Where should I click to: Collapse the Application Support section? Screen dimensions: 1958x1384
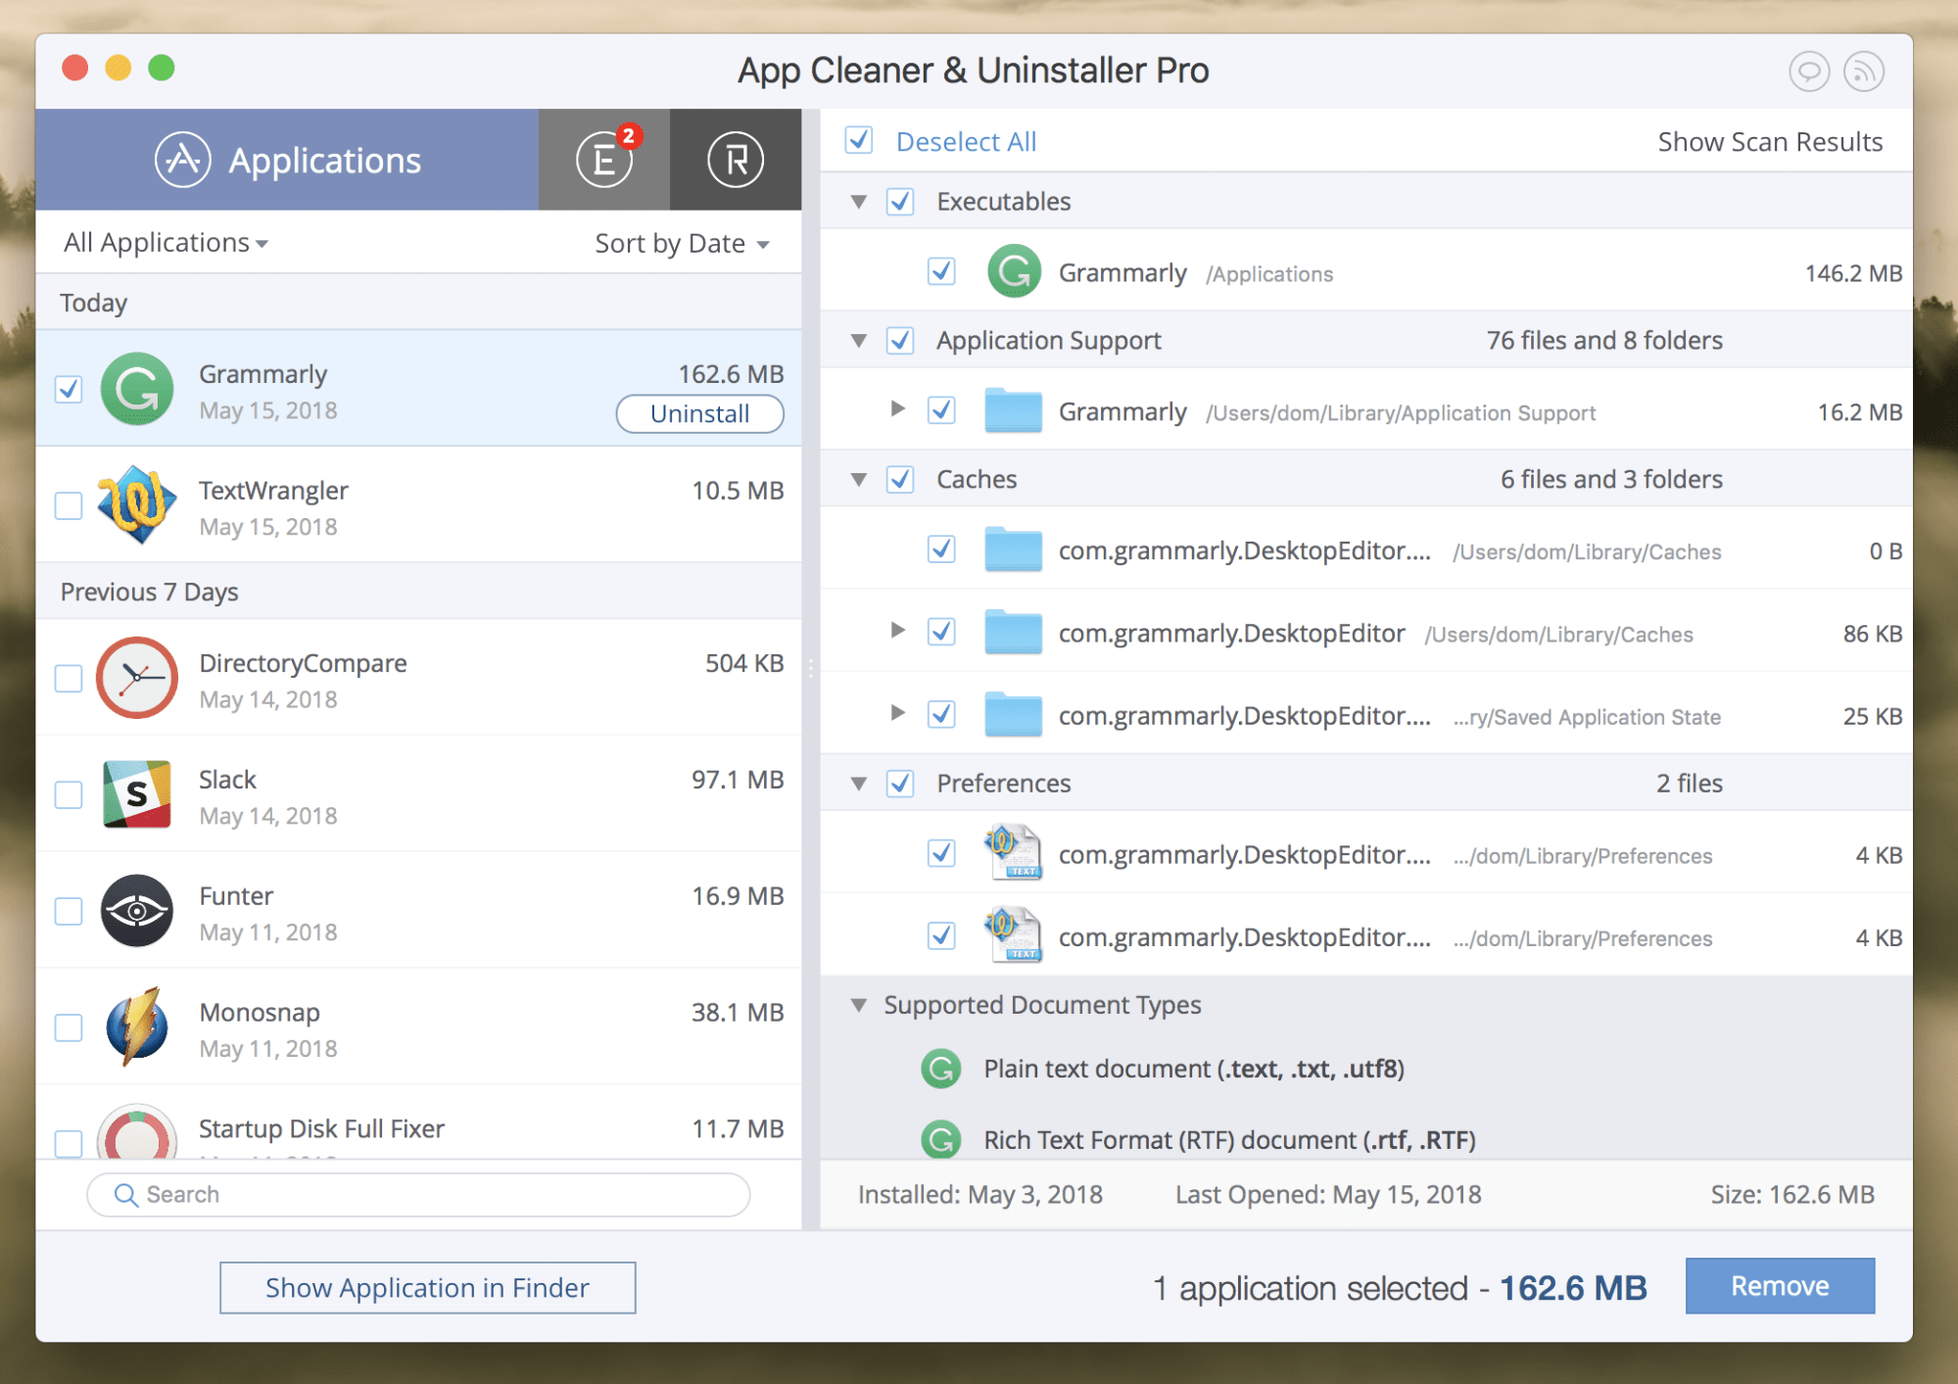859,341
